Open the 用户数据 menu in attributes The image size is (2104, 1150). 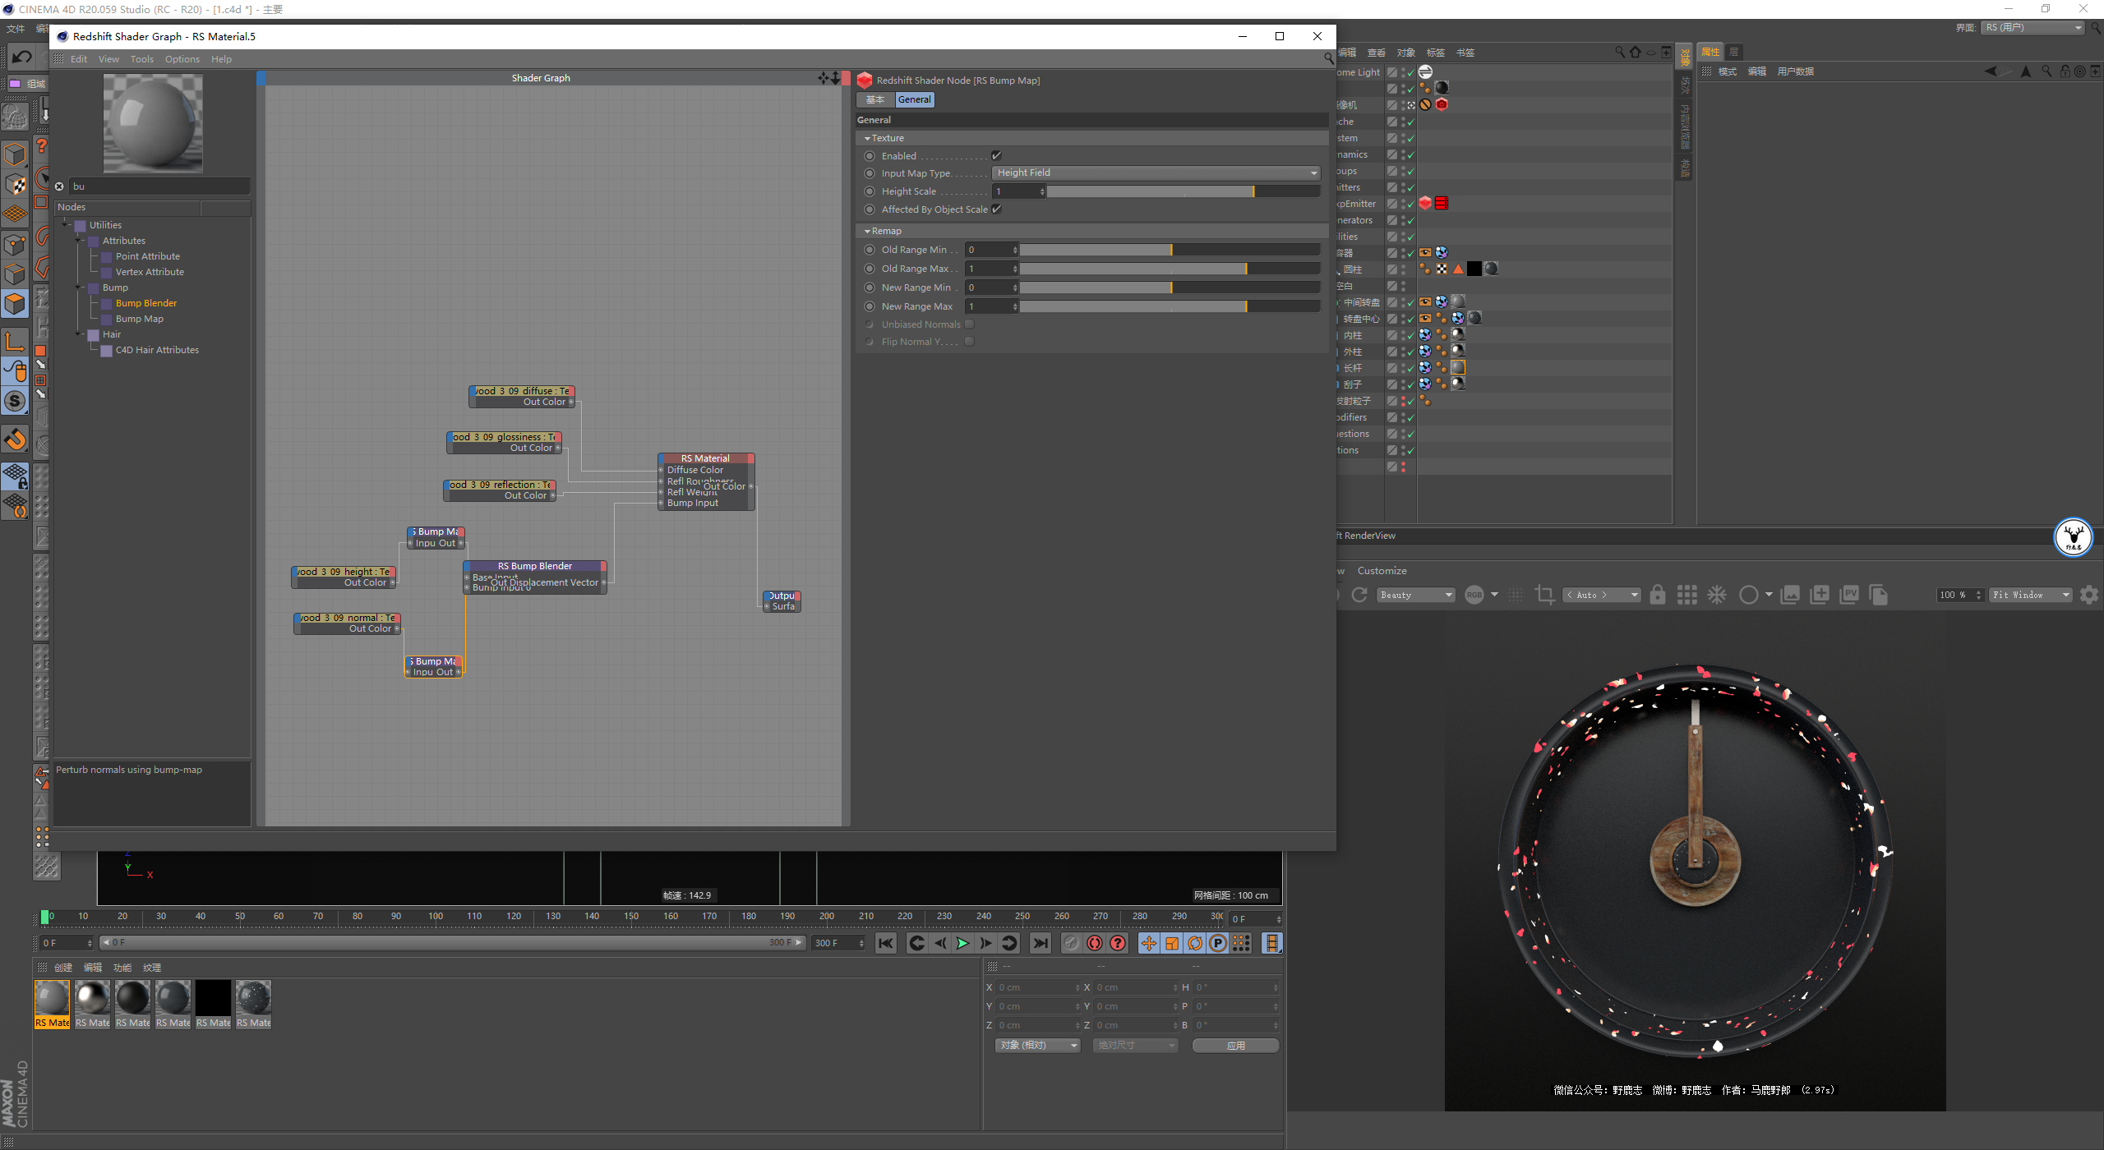(x=1795, y=71)
